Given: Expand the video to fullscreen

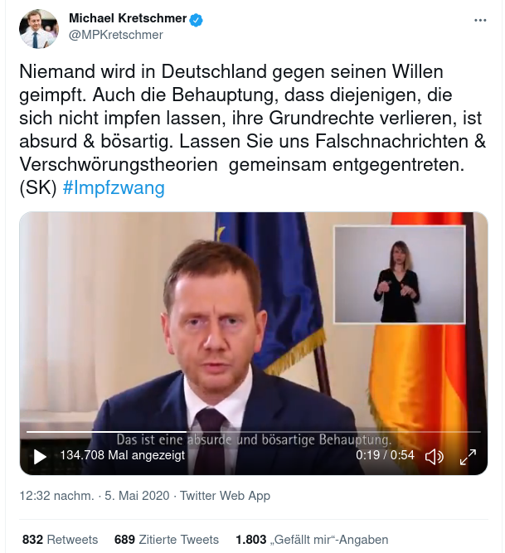Looking at the screenshot, I should point(468,457).
